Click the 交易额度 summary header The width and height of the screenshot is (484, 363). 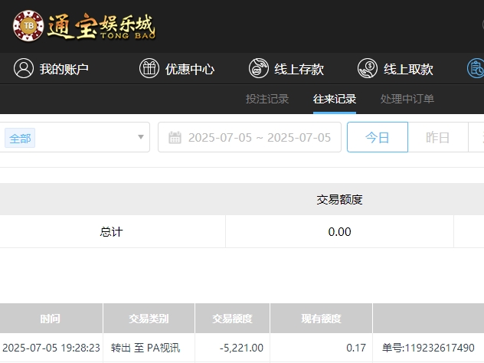pyautogui.click(x=339, y=200)
